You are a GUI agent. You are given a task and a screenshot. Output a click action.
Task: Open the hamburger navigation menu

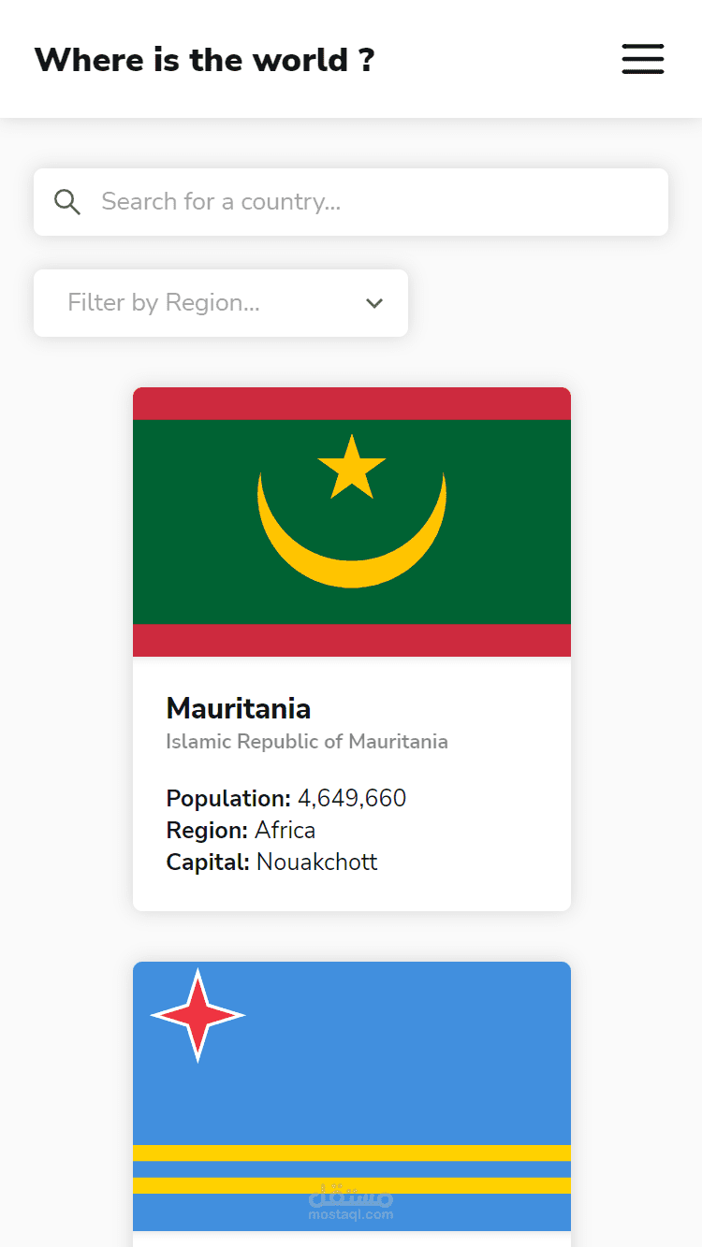pos(643,59)
